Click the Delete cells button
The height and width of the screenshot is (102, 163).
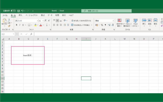tap(150, 23)
